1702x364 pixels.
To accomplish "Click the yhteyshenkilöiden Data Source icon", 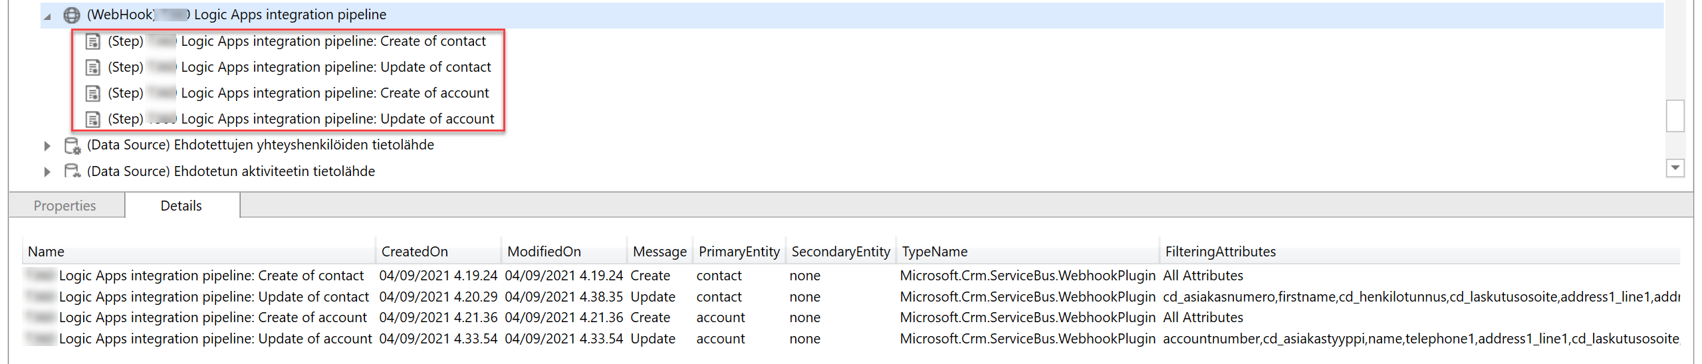I will tap(72, 145).
